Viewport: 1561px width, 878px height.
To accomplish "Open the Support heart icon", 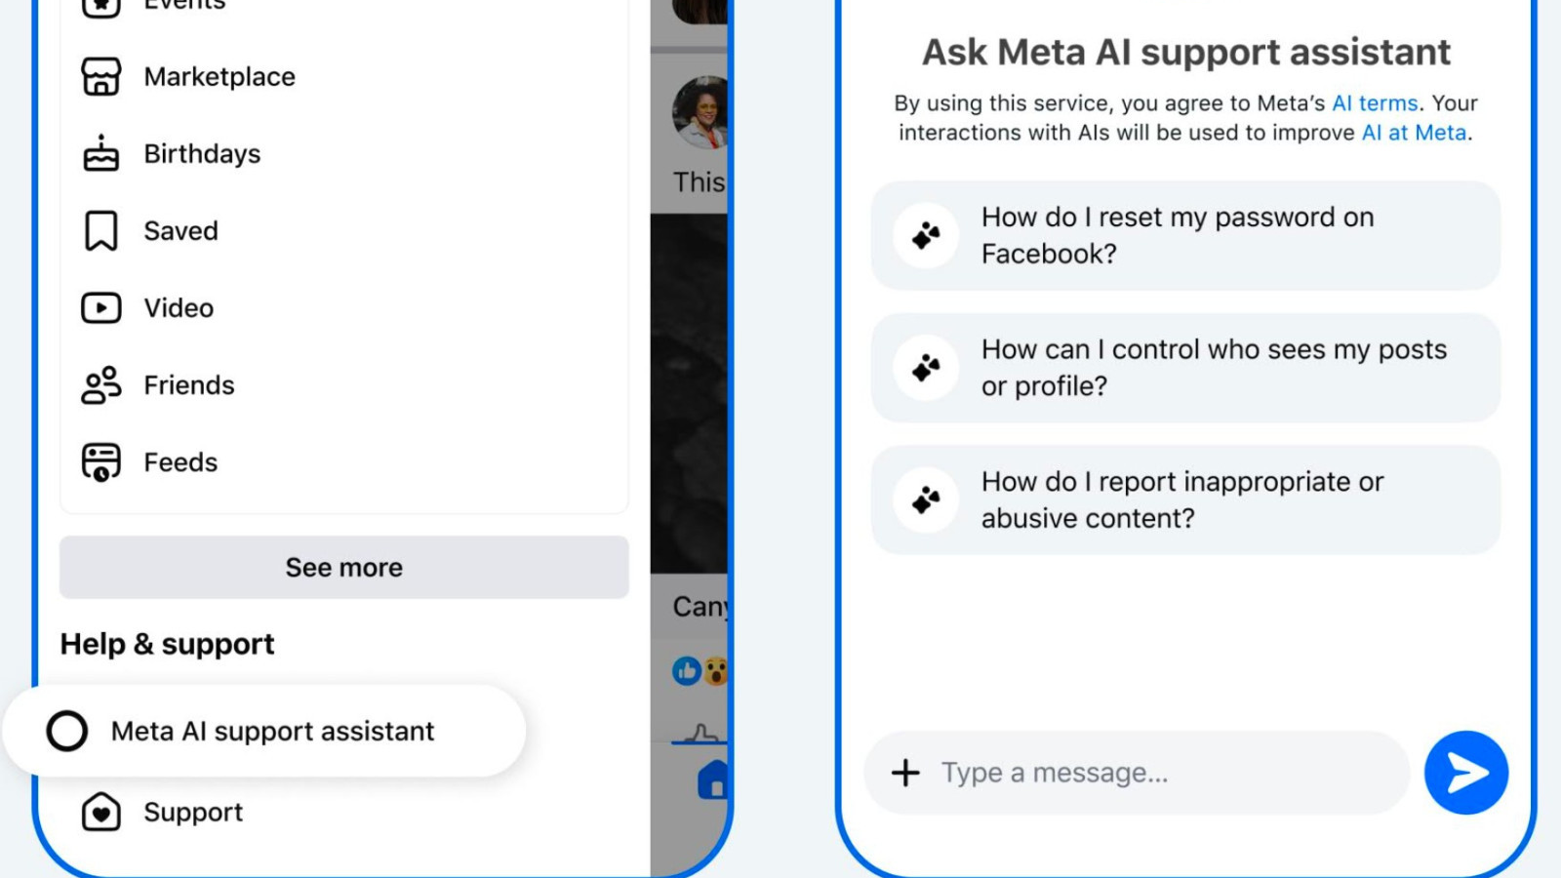I will coord(100,812).
